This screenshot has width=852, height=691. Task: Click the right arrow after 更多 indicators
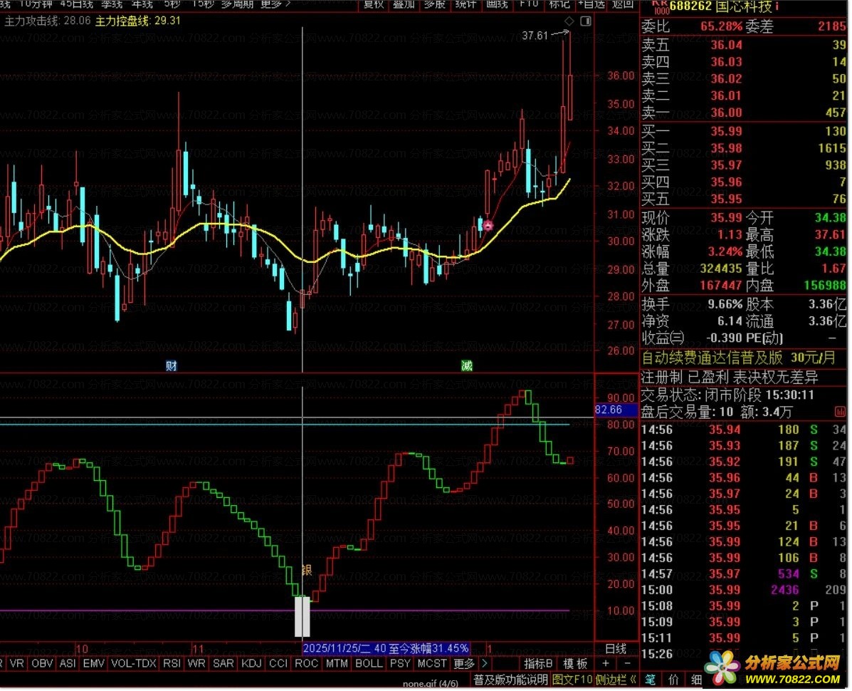(485, 664)
